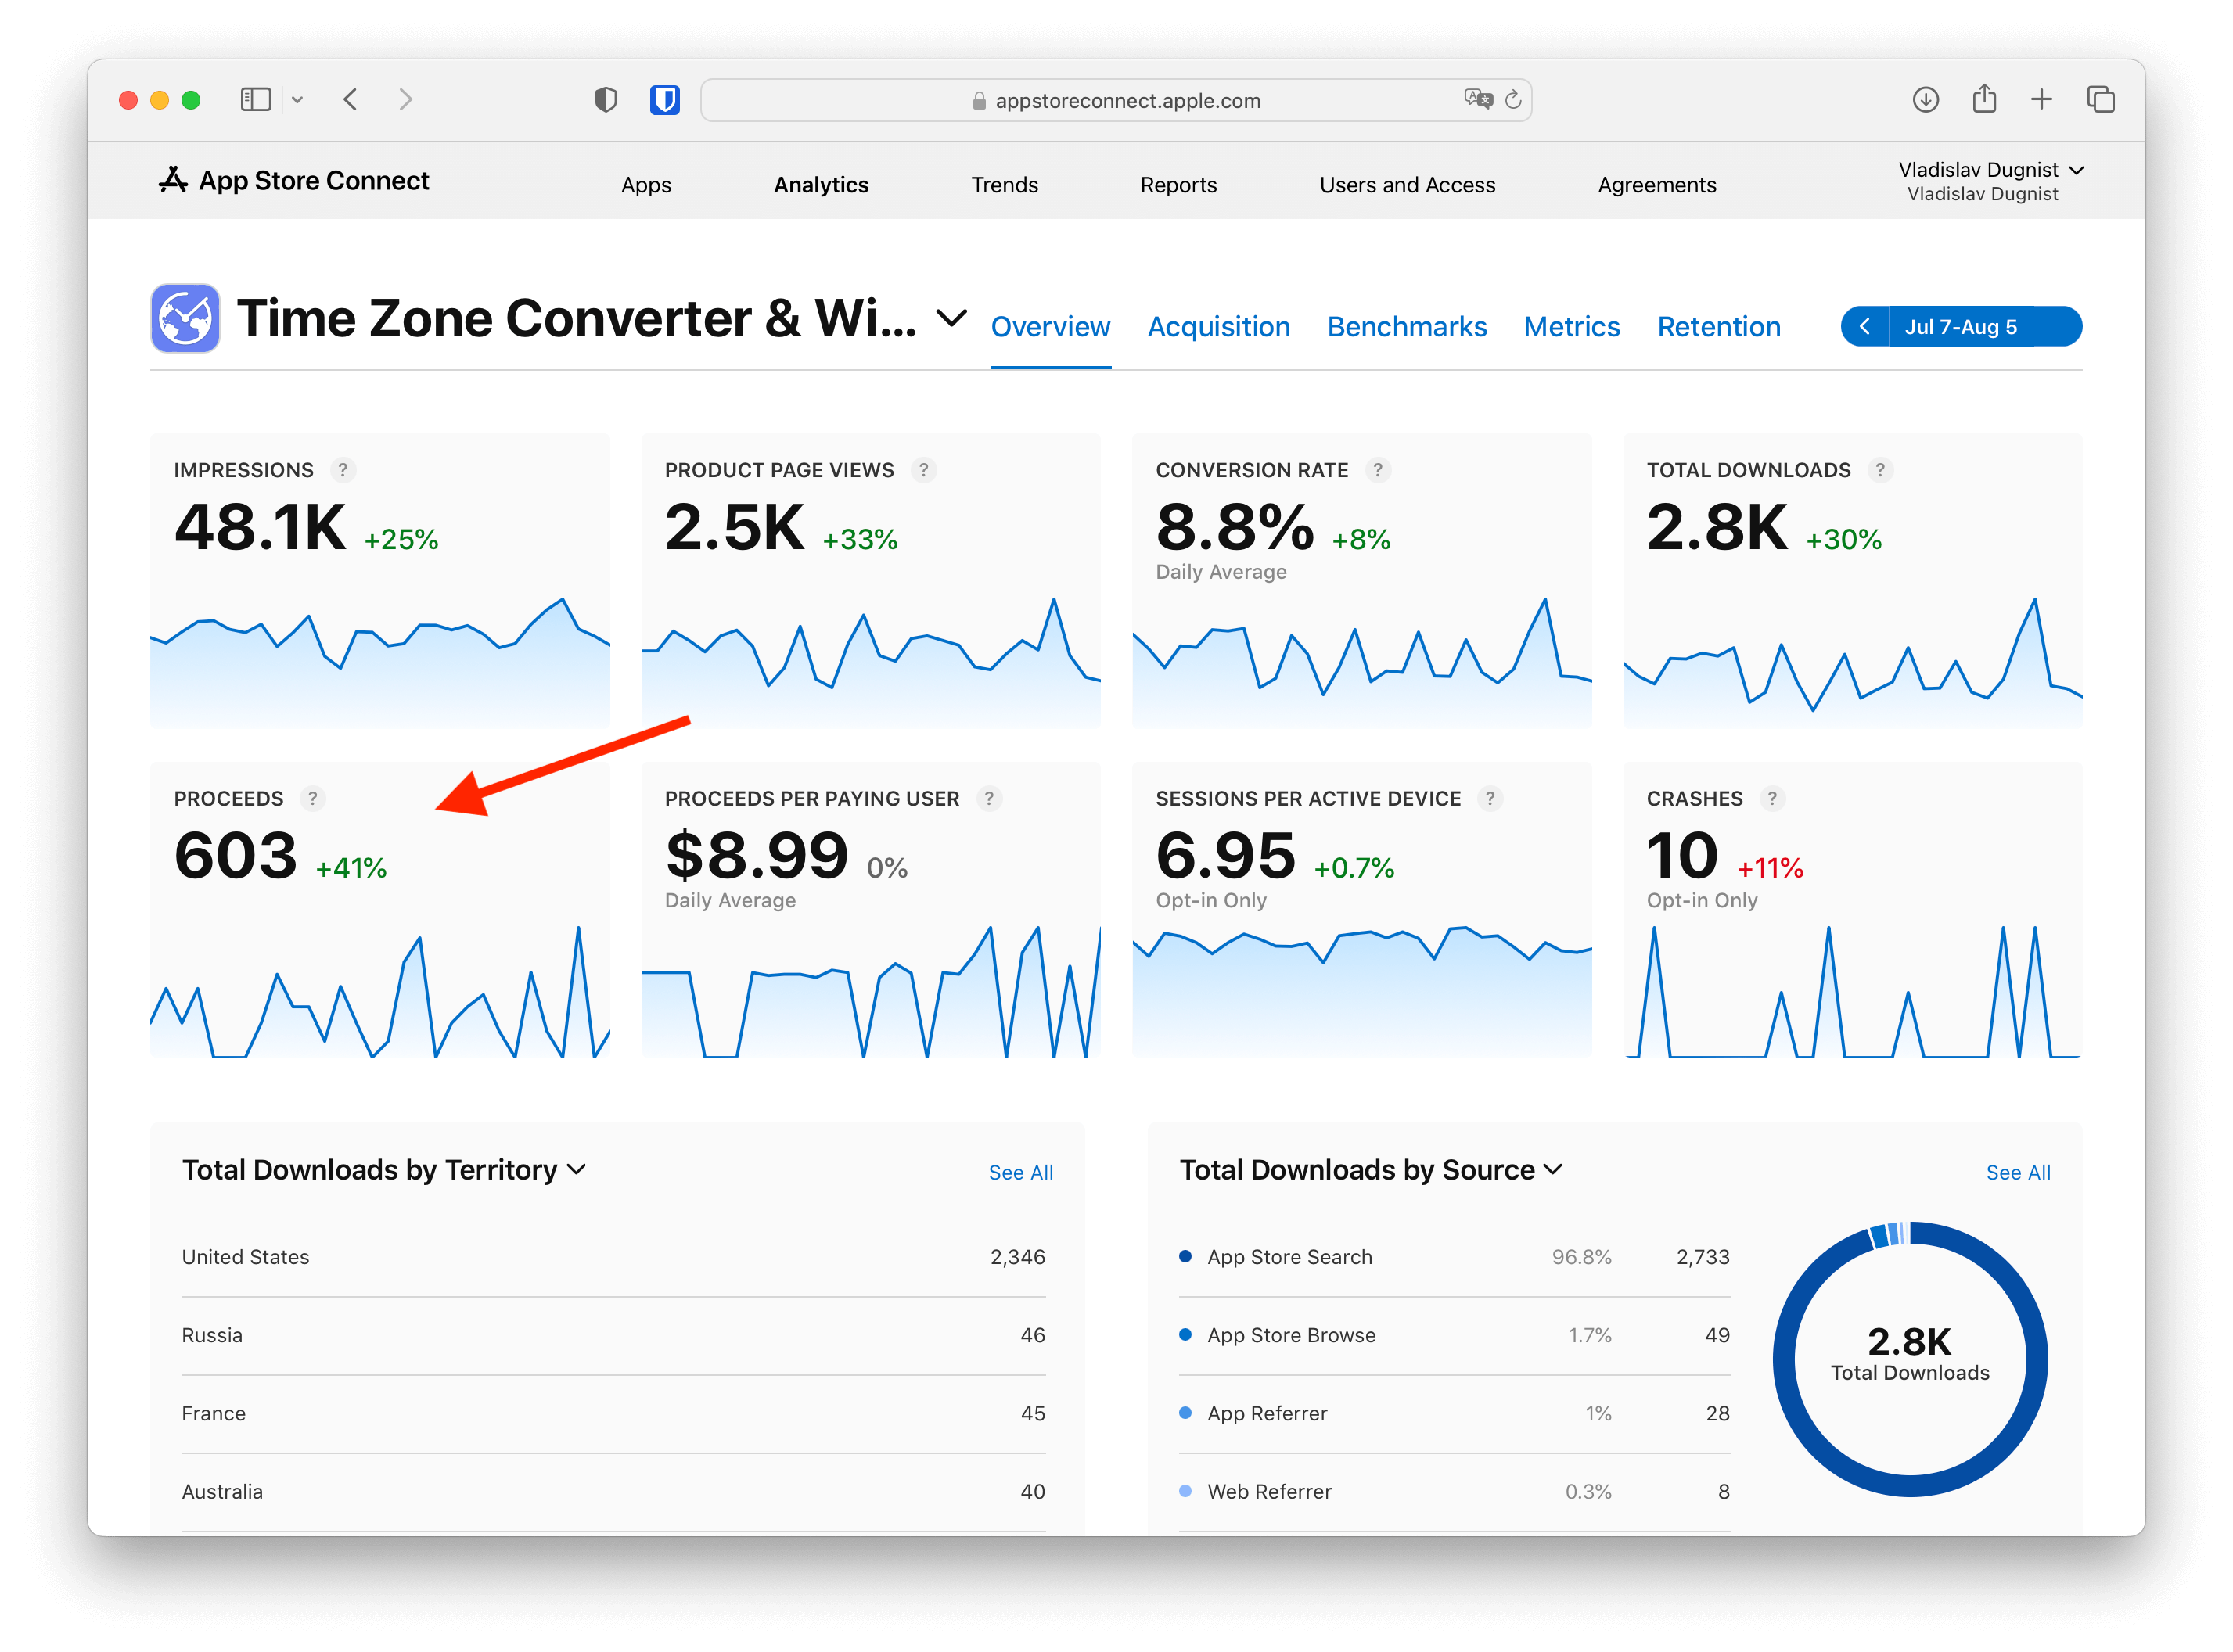2233x1652 pixels.
Task: Expand the app selector chevron
Action: click(x=951, y=319)
